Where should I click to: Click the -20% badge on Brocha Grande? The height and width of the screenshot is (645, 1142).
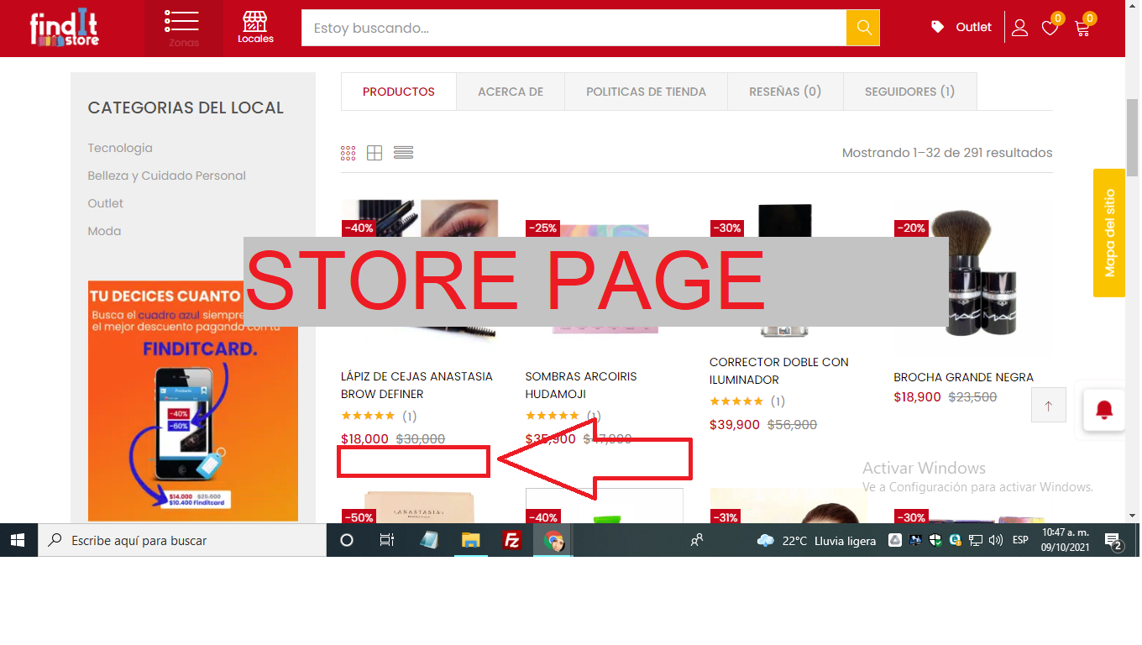(x=911, y=228)
